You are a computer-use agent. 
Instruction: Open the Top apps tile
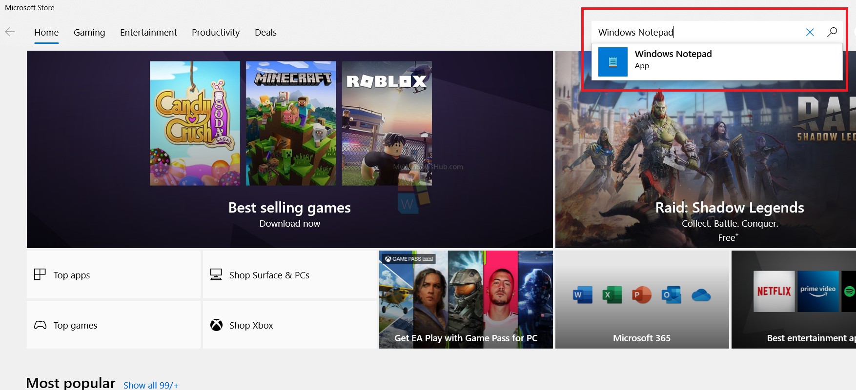pyautogui.click(x=114, y=275)
